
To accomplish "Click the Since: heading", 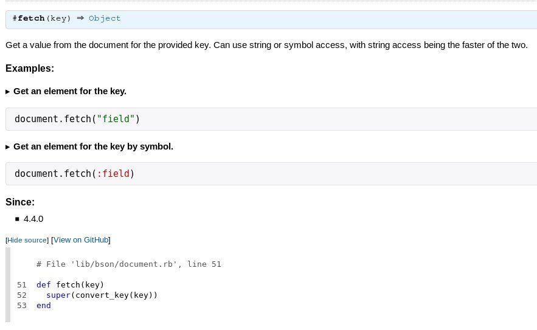I will (20, 202).
